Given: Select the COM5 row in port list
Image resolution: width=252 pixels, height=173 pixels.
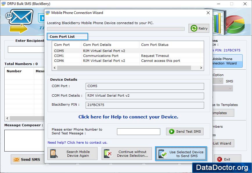Looking at the screenshot, I should point(128,51).
